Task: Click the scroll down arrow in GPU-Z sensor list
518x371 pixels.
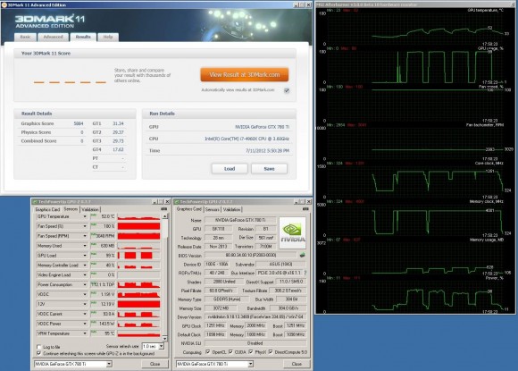Action: pos(165,338)
